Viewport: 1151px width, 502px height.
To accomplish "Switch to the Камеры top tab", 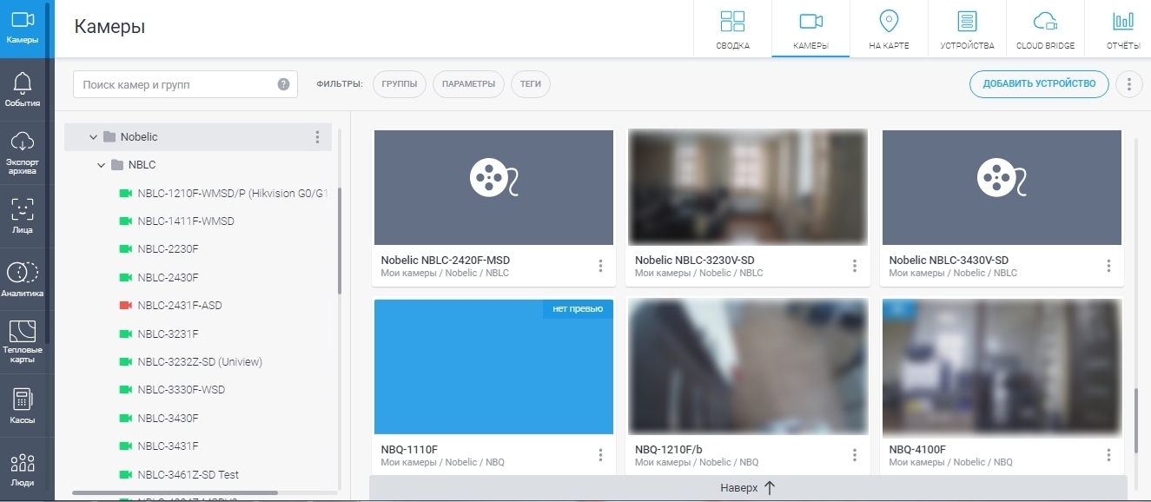I will point(810,29).
